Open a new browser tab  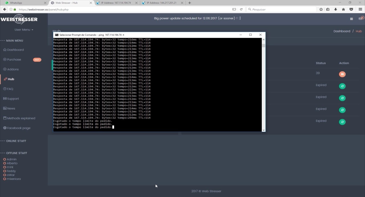pyautogui.click(x=190, y=3)
